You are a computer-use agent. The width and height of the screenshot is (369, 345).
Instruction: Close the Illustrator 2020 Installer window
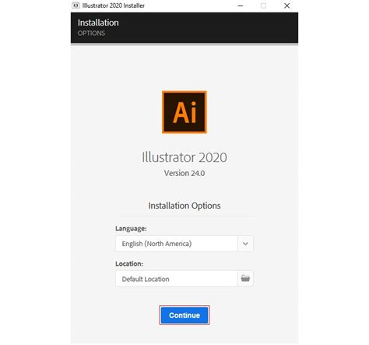tap(286, 5)
